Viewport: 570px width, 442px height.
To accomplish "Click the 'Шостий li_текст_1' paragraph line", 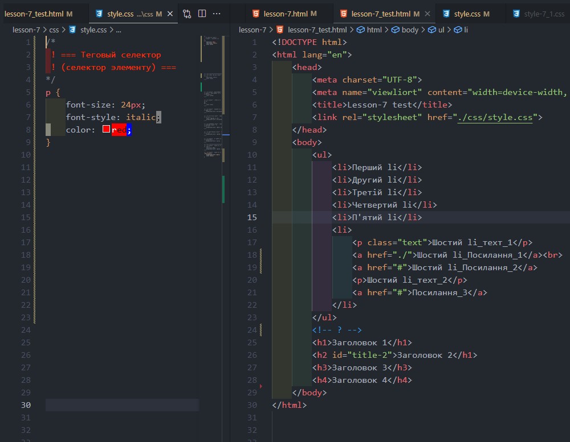I will [x=442, y=242].
